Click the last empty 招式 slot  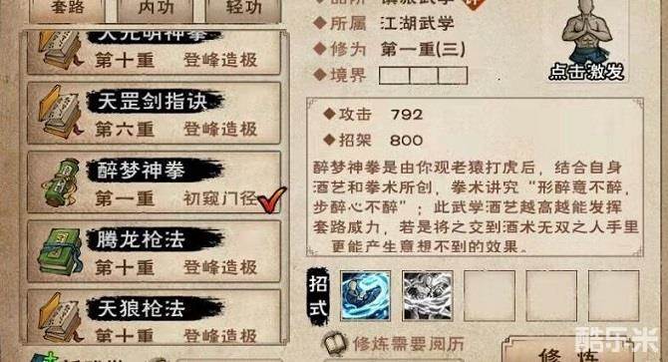pos(613,295)
